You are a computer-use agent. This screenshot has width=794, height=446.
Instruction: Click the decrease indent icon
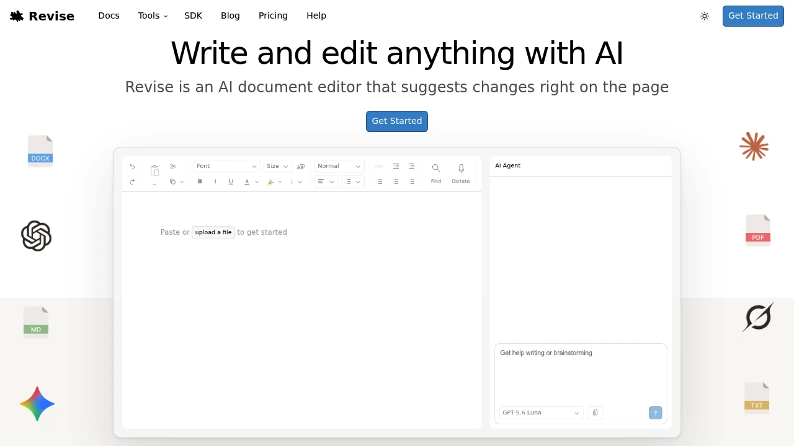click(396, 166)
